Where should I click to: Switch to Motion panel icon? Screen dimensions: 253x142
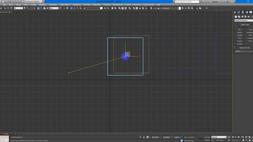pos(247,12)
